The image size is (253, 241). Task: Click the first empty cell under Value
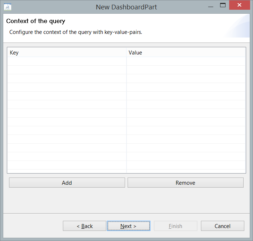coord(186,61)
